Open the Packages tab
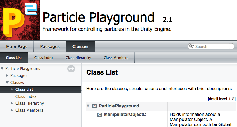The width and height of the screenshot is (237, 127). pos(50,46)
